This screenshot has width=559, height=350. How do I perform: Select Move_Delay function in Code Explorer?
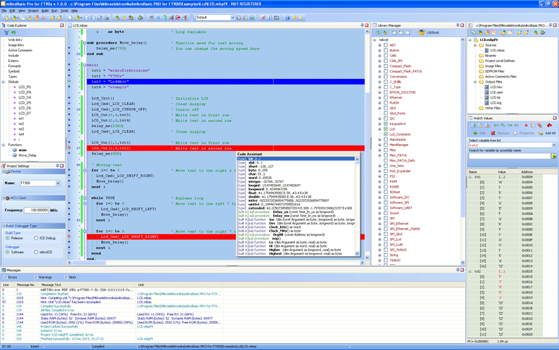coord(27,155)
